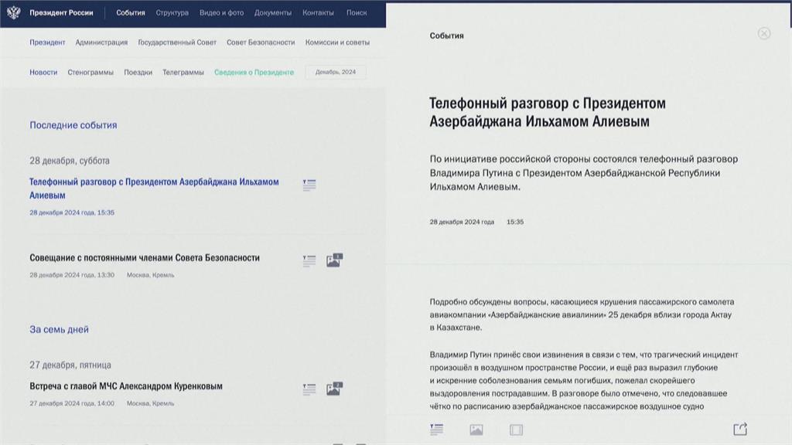Open the Структура menu item
Image resolution: width=792 pixels, height=445 pixels.
[x=172, y=13]
